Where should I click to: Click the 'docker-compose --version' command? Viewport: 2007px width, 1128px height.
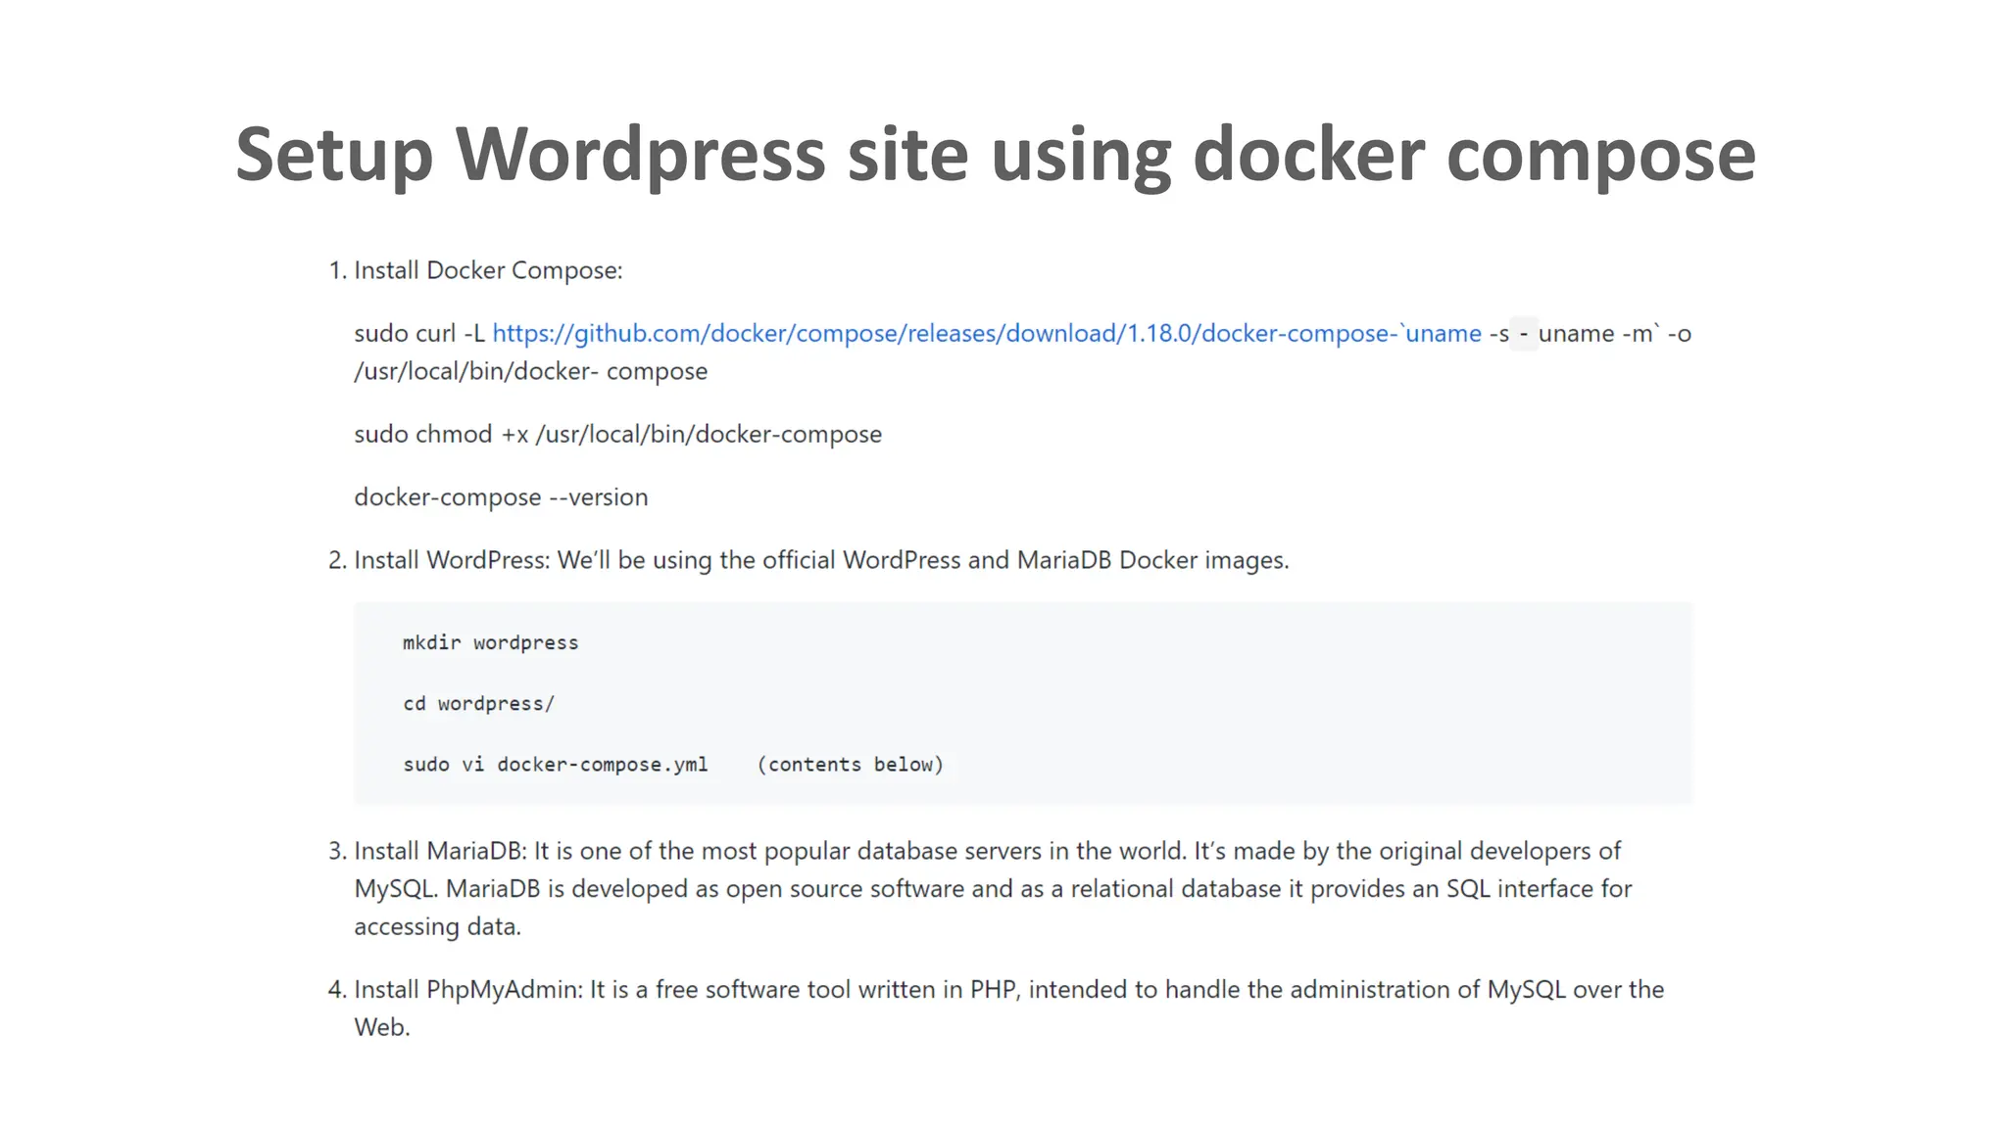click(x=501, y=497)
